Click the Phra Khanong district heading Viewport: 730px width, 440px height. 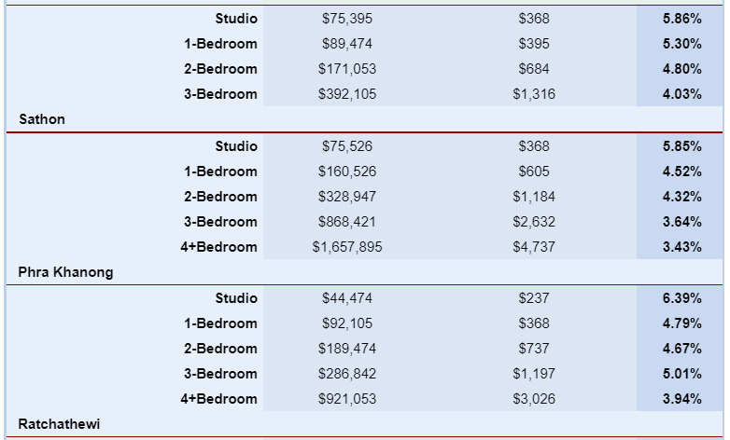pyautogui.click(x=65, y=272)
